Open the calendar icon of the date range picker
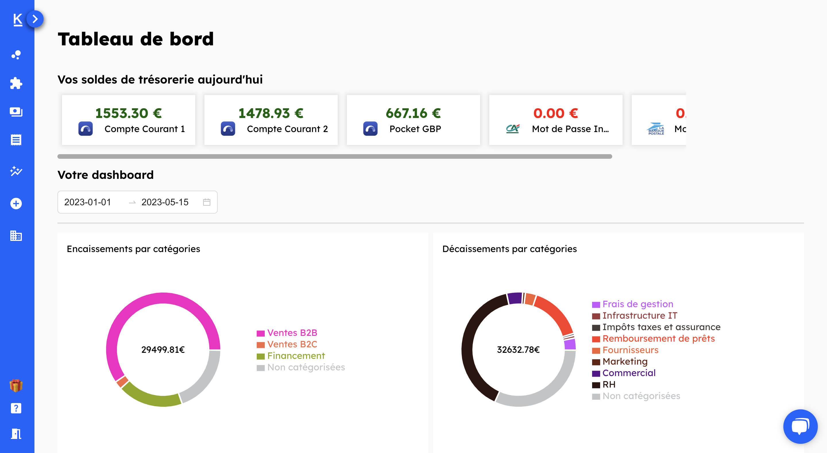The image size is (827, 453). (207, 202)
